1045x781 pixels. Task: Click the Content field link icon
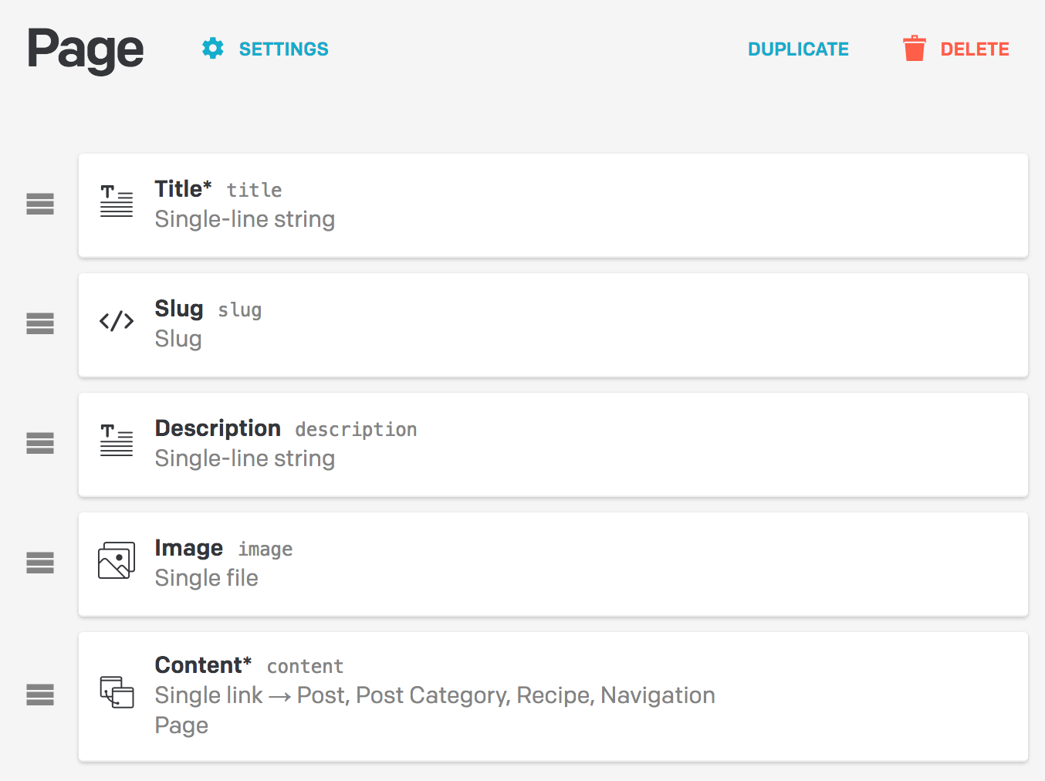pos(117,692)
